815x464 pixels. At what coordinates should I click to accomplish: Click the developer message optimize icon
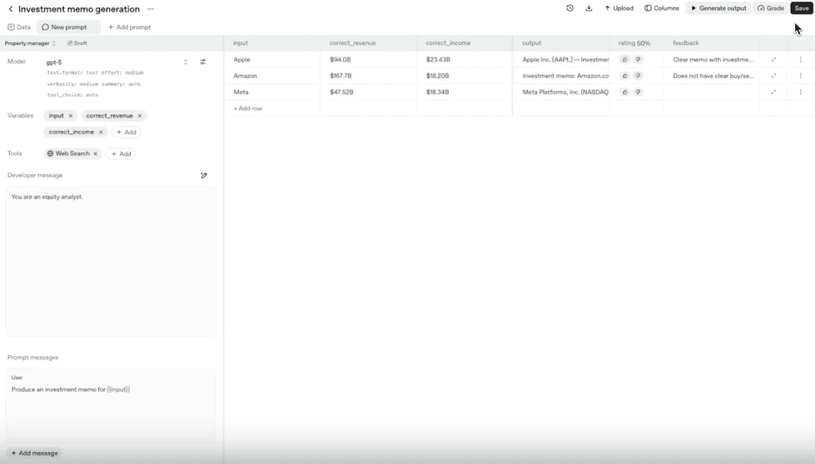204,176
